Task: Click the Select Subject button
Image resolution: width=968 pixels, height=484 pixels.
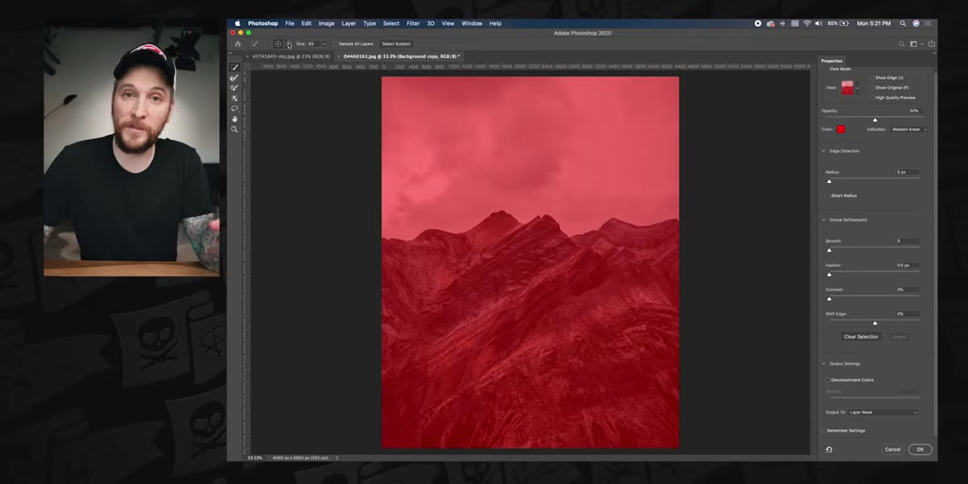Action: pyautogui.click(x=396, y=44)
